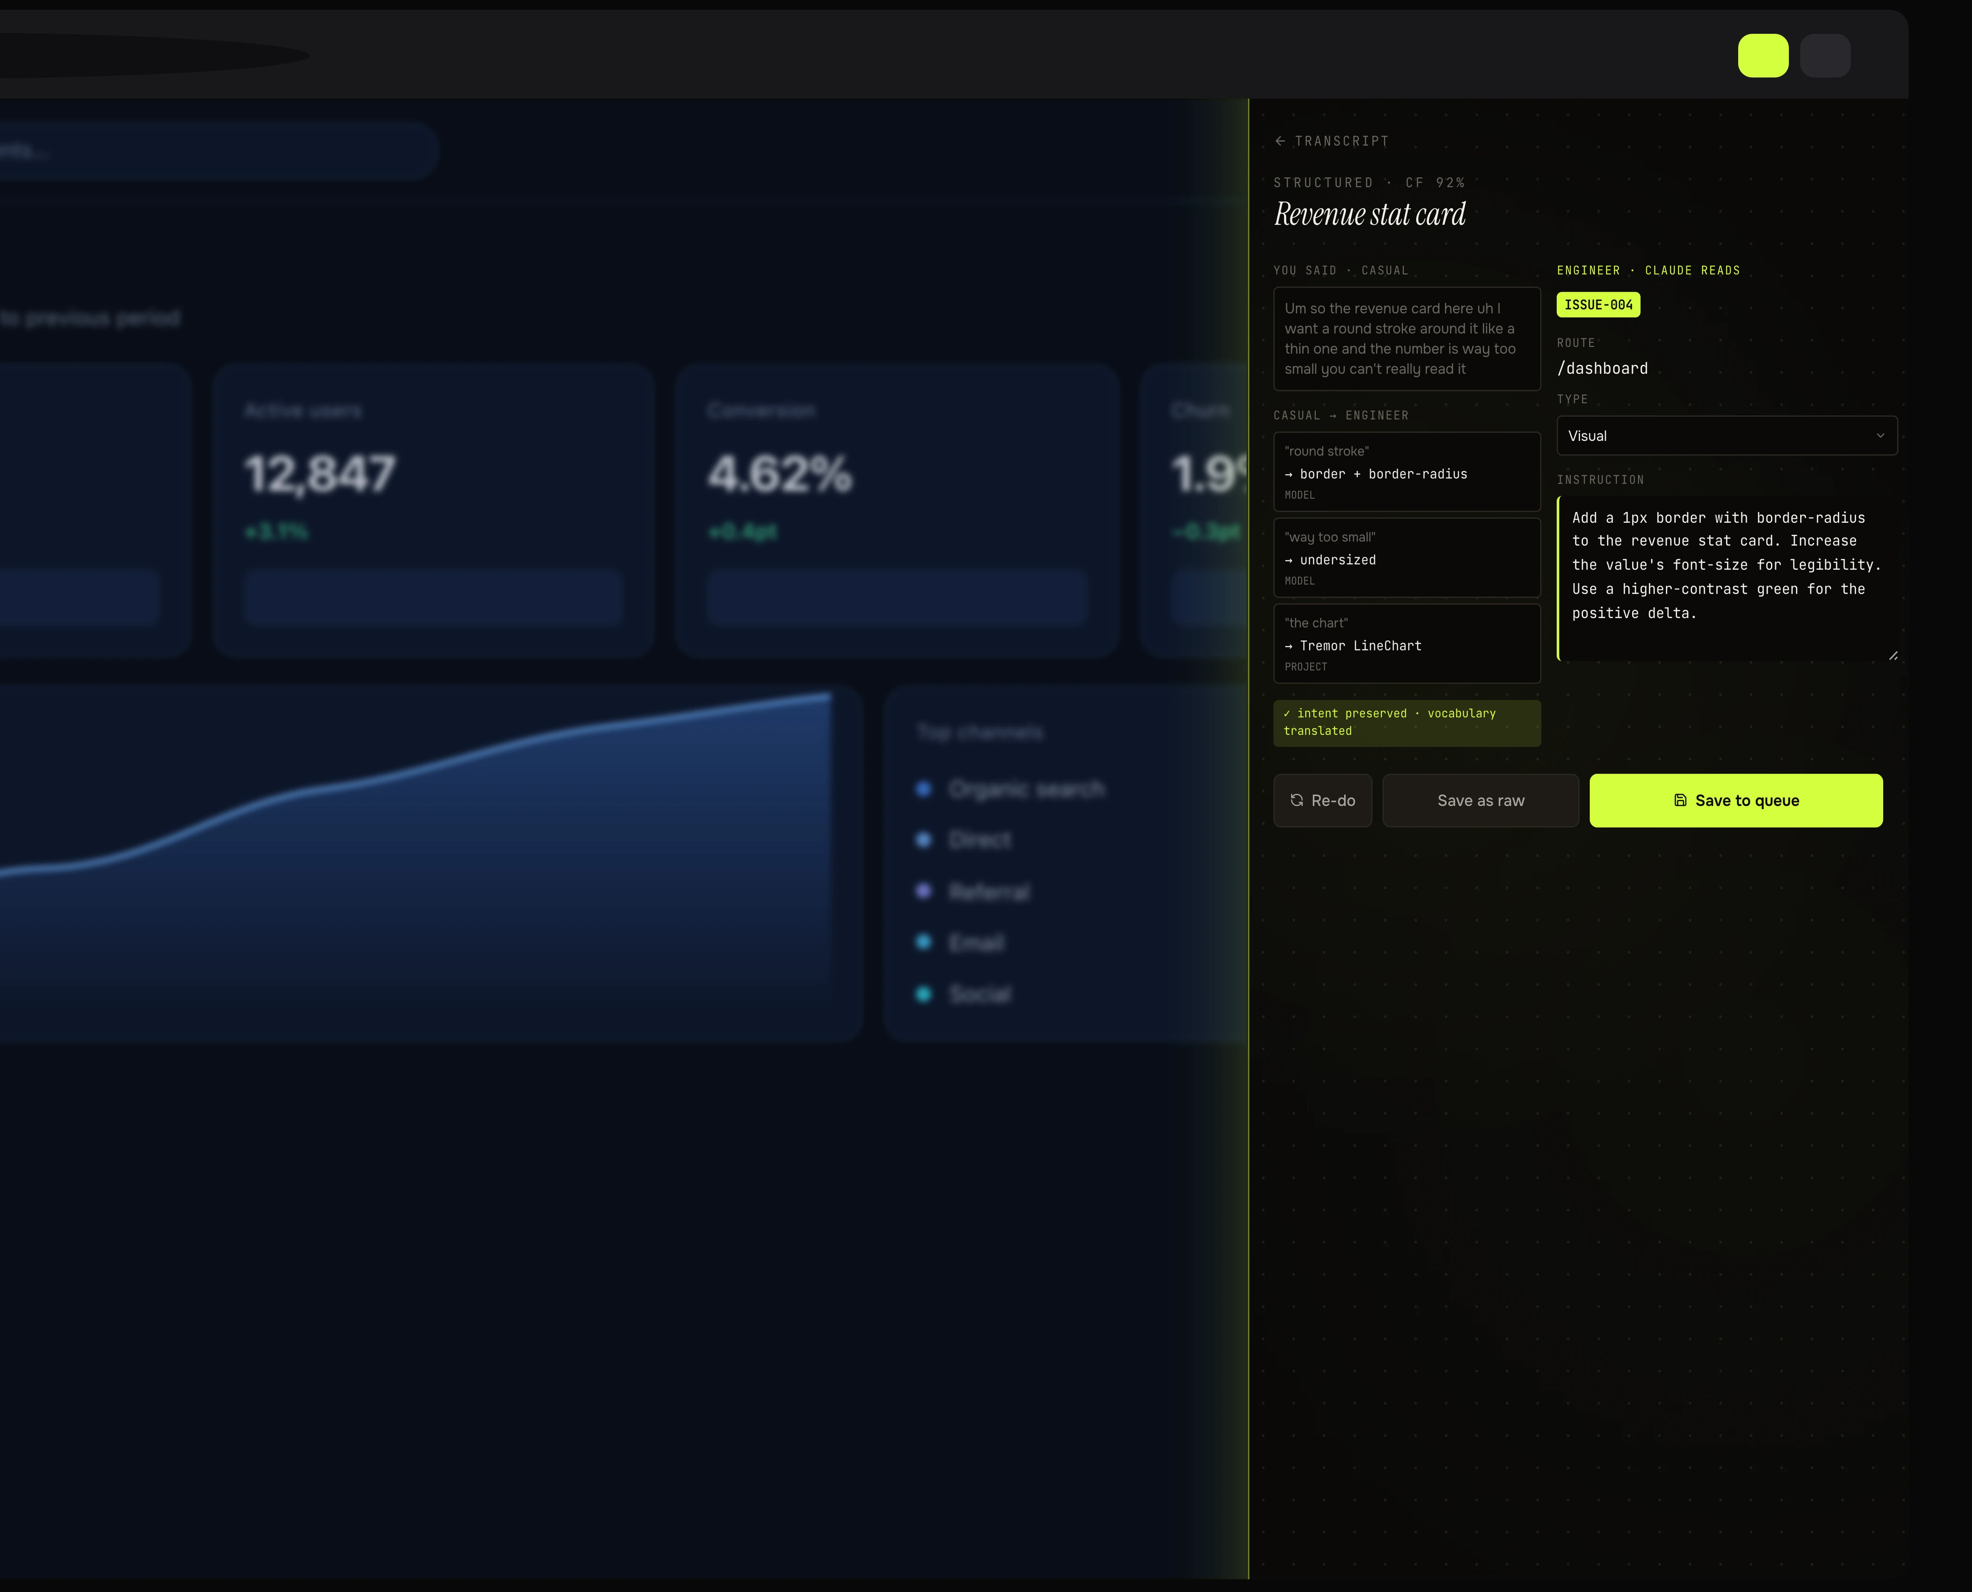Click the STRUCTURED · CF 92% label
The width and height of the screenshot is (1972, 1592).
pyautogui.click(x=1369, y=183)
